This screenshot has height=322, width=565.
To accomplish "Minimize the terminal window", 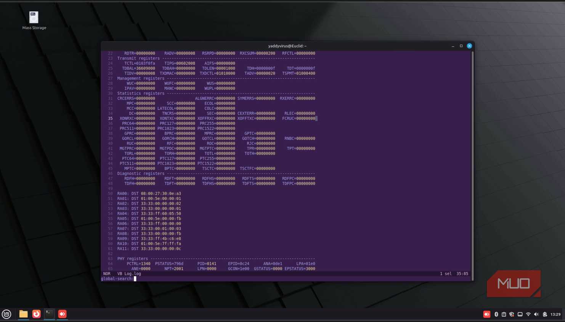I will 453,46.
